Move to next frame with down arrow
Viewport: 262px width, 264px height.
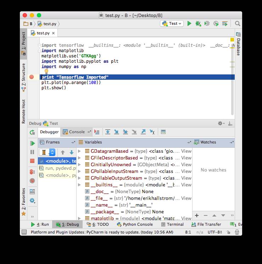tap(72, 152)
